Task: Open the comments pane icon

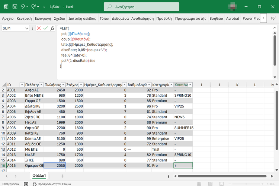Action: [273, 18]
